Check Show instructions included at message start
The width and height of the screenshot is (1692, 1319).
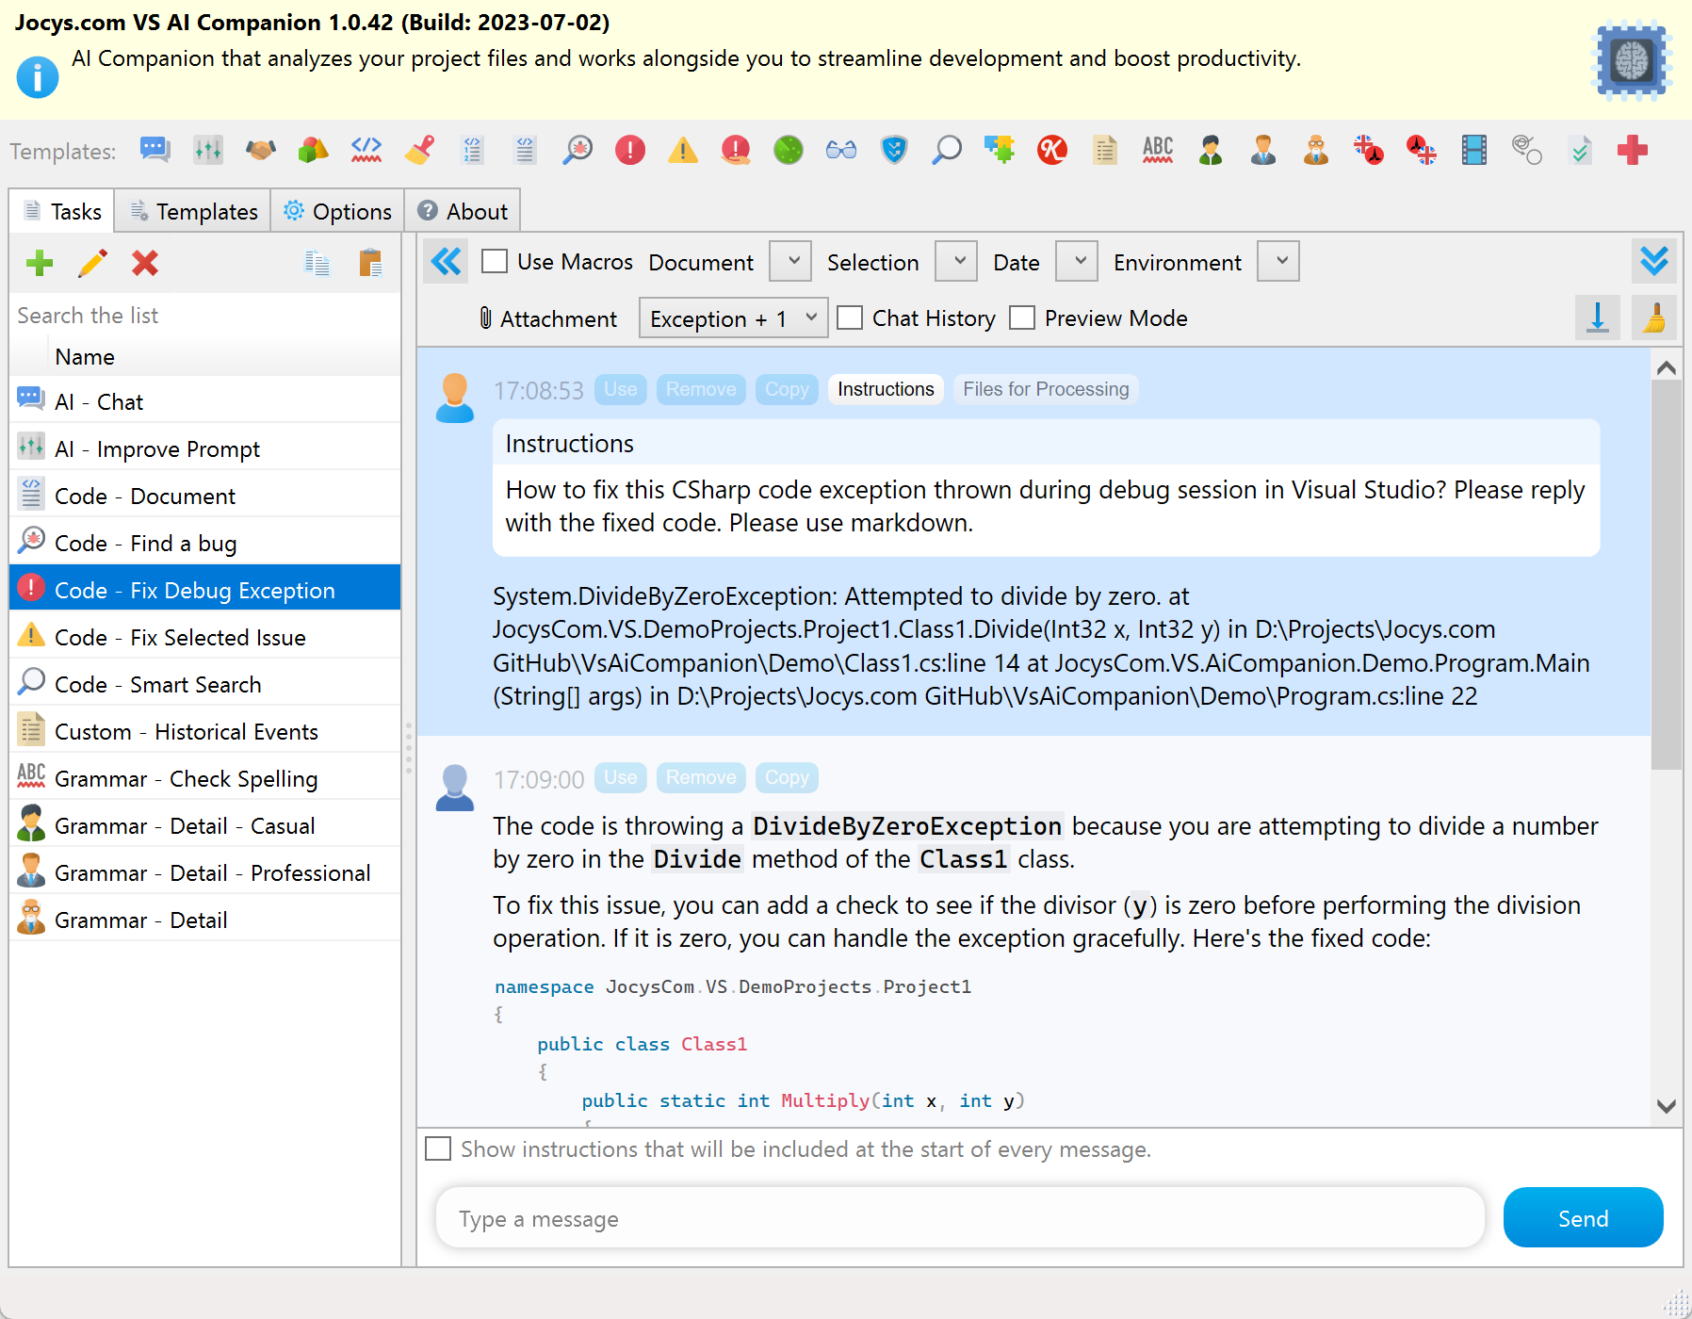pyautogui.click(x=438, y=1148)
